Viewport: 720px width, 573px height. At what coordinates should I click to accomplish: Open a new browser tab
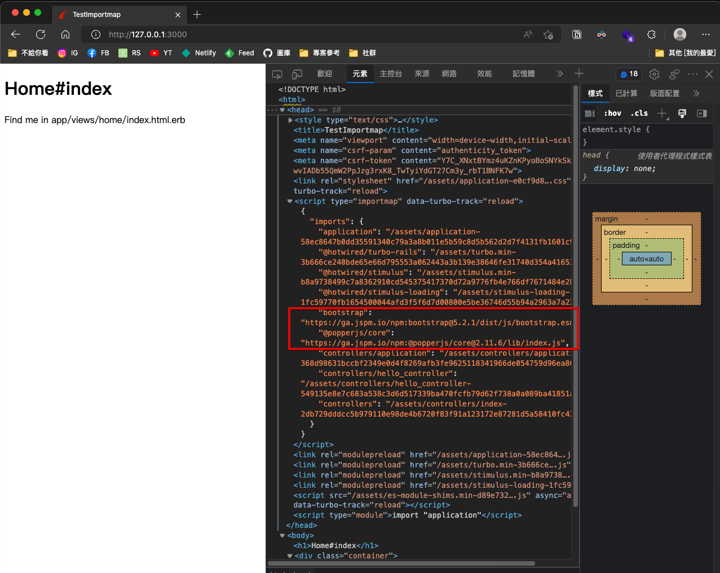pyautogui.click(x=197, y=15)
